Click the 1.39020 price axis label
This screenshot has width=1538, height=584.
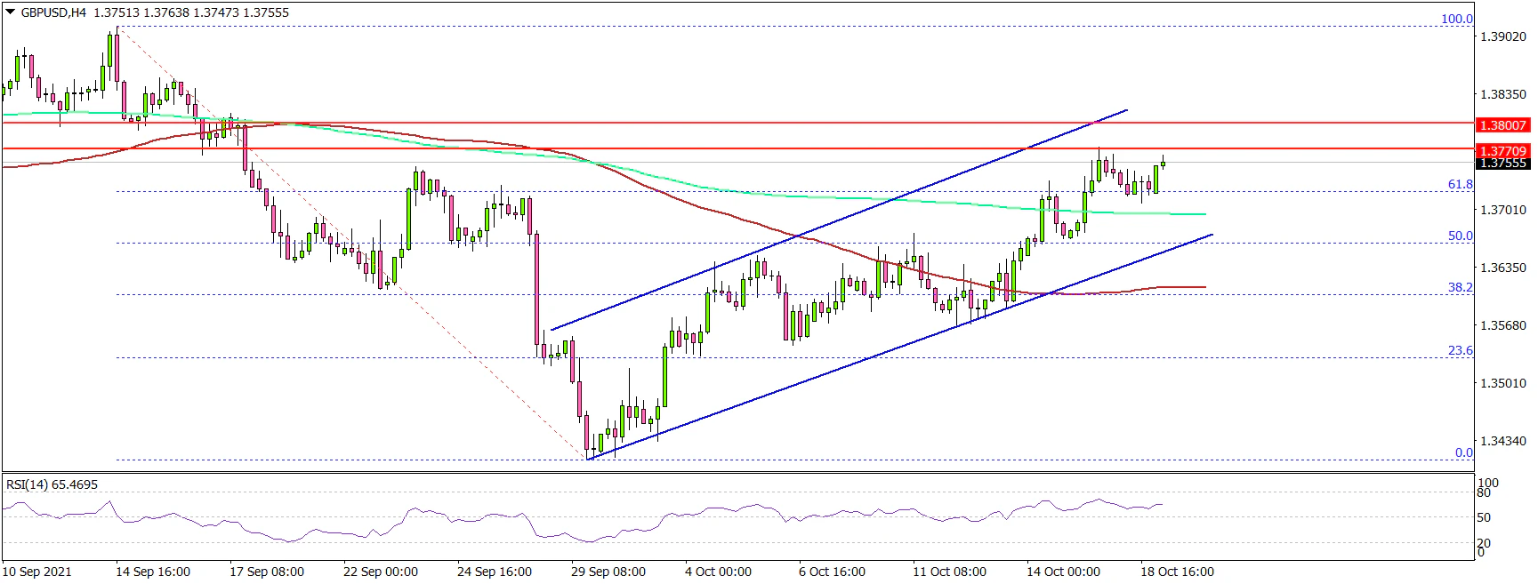click(1502, 36)
